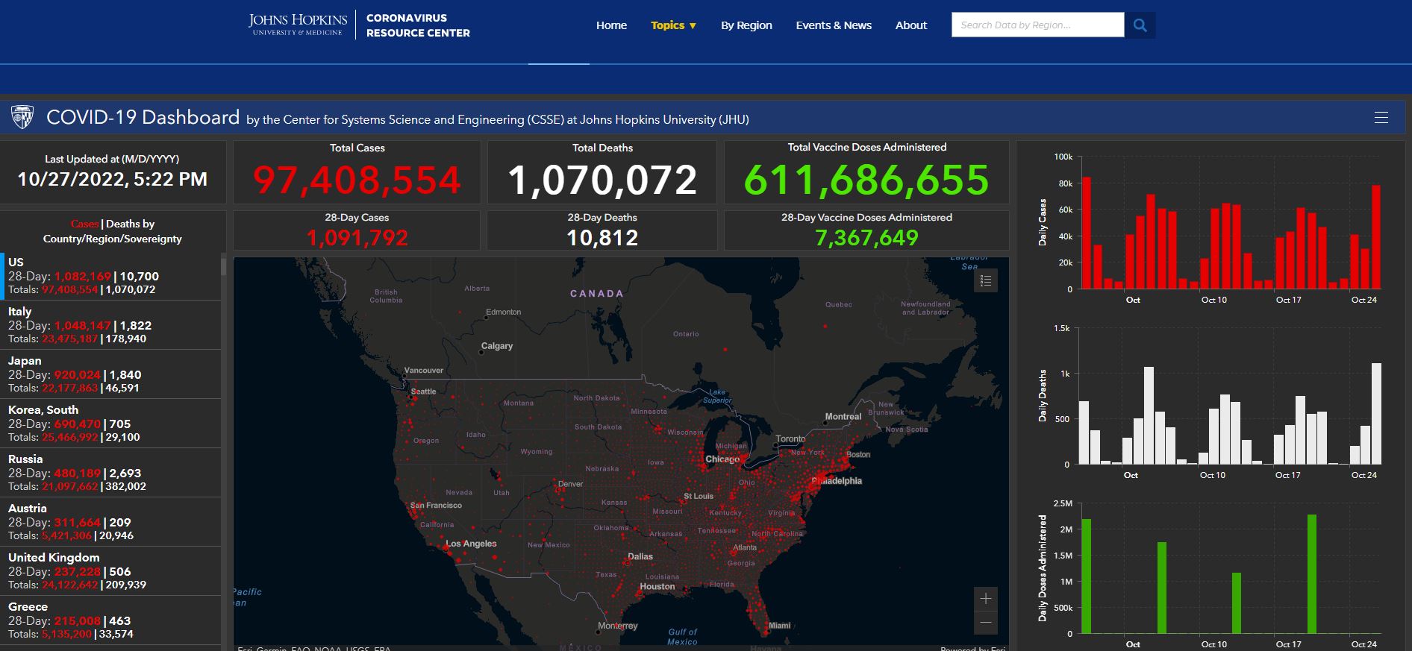Click the Daily Cases axis title
Screen dimensions: 1412x651
(1043, 222)
